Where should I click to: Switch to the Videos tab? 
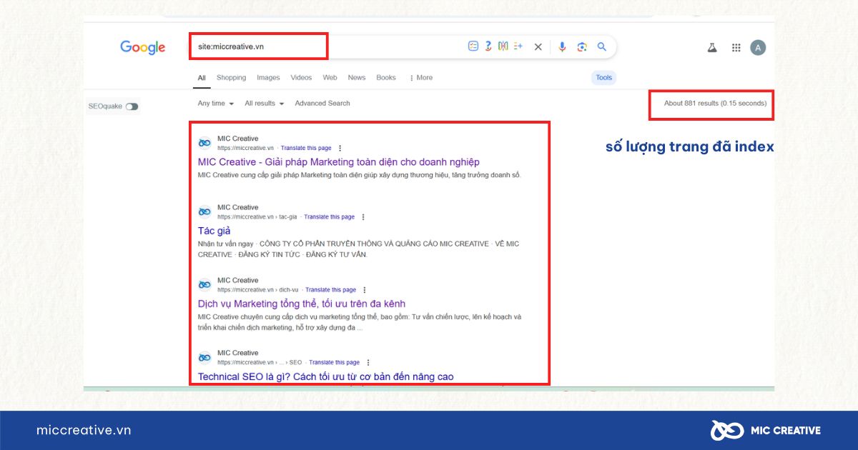pyautogui.click(x=301, y=78)
